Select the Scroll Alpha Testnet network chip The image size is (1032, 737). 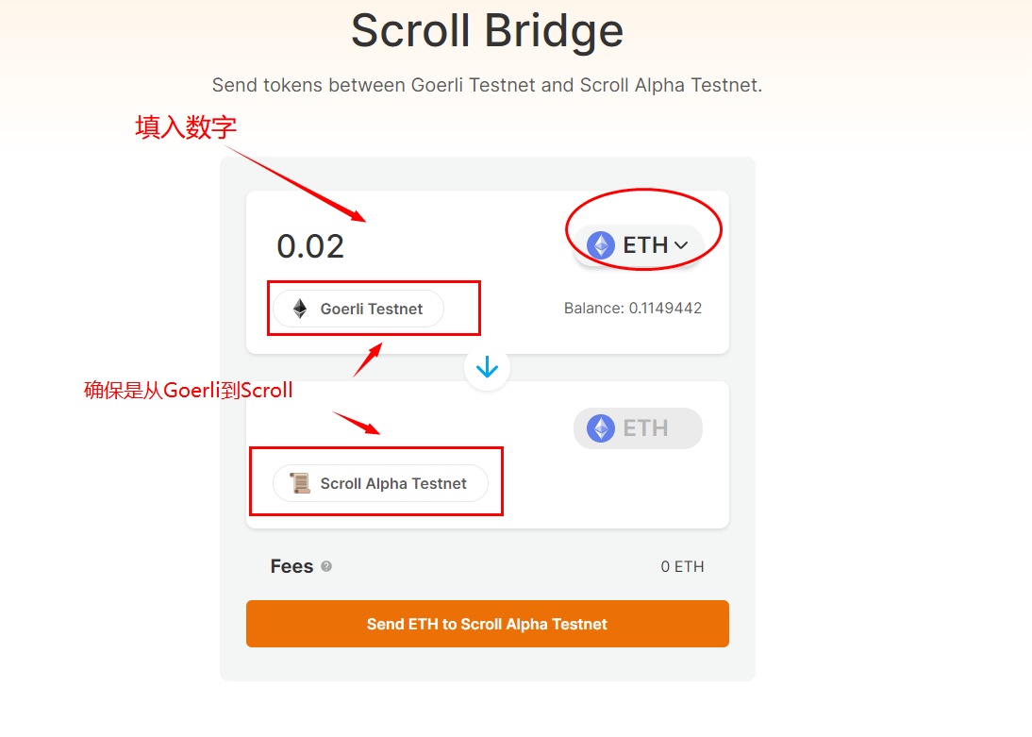click(381, 483)
